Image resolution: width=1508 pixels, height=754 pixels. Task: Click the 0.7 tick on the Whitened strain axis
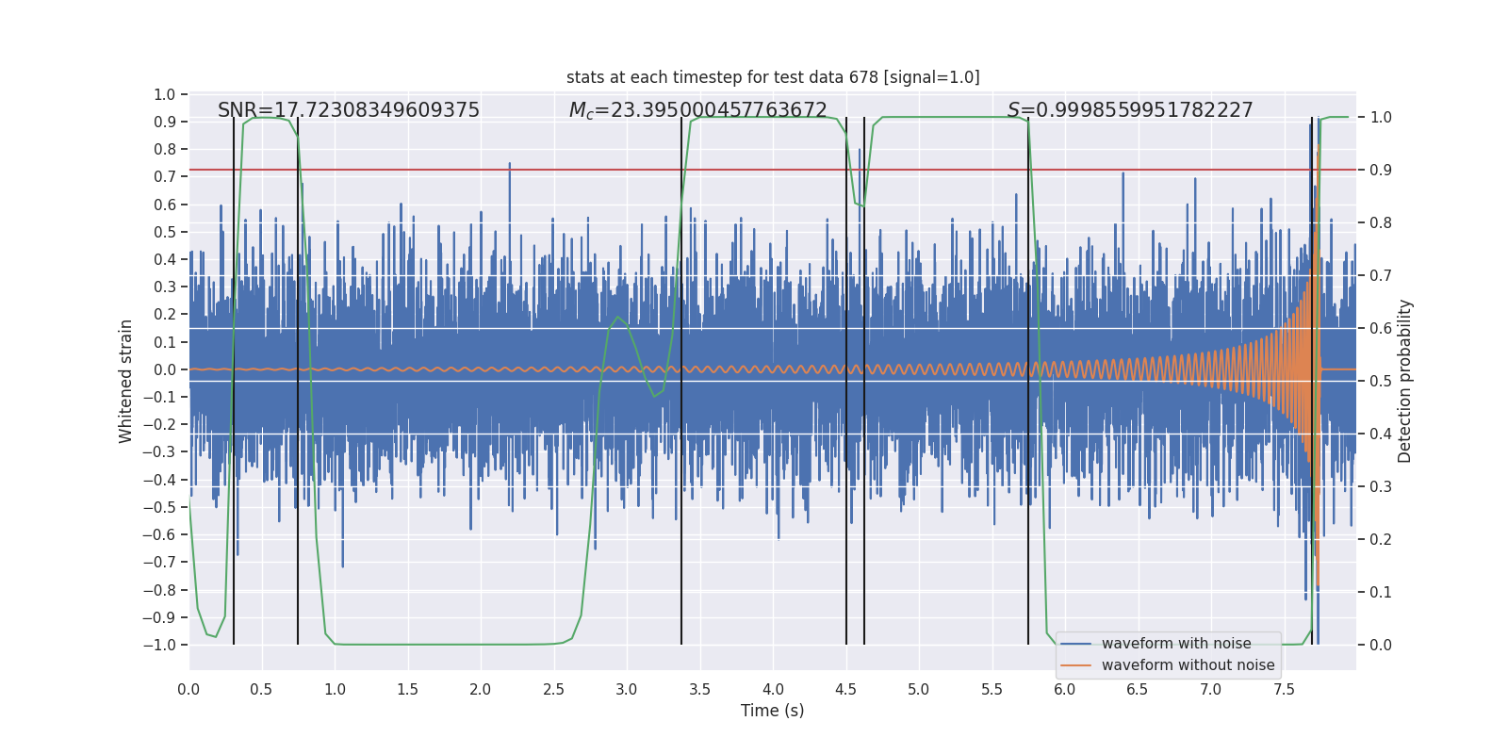(x=164, y=177)
